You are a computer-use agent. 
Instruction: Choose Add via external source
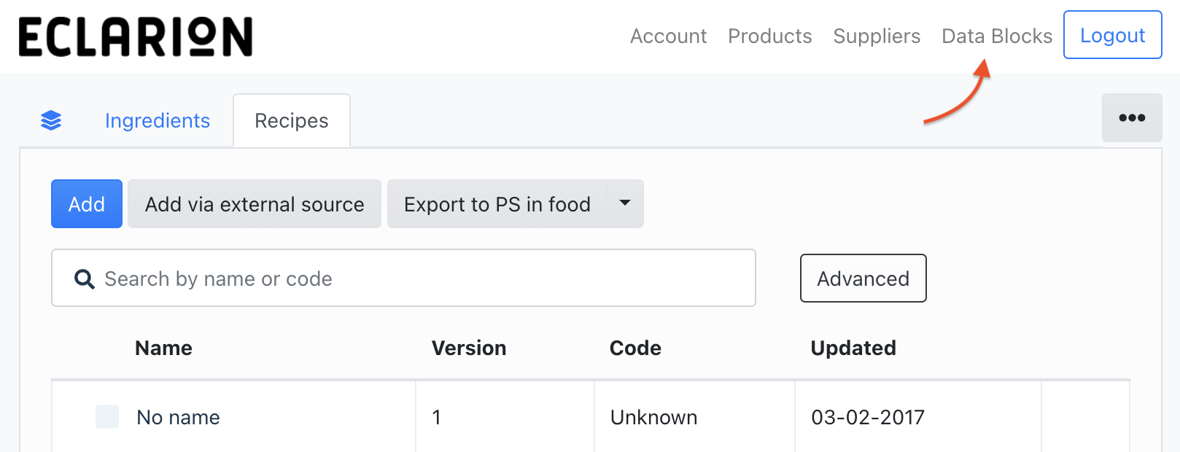pos(255,204)
